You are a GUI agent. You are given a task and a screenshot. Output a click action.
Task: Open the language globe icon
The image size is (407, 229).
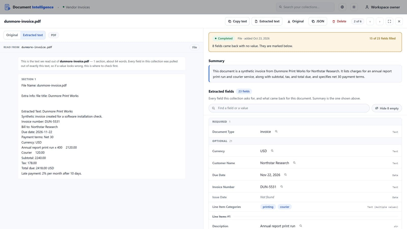click(342, 7)
